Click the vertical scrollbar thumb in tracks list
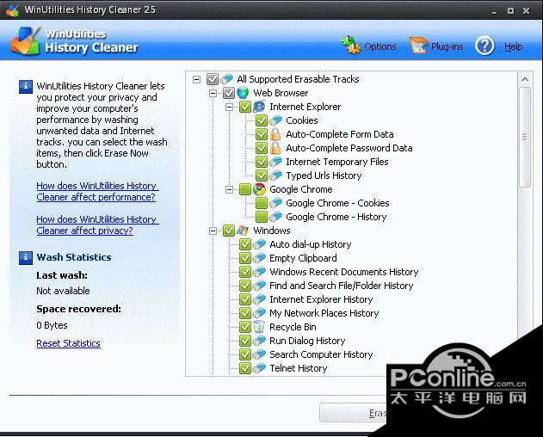 [x=525, y=137]
